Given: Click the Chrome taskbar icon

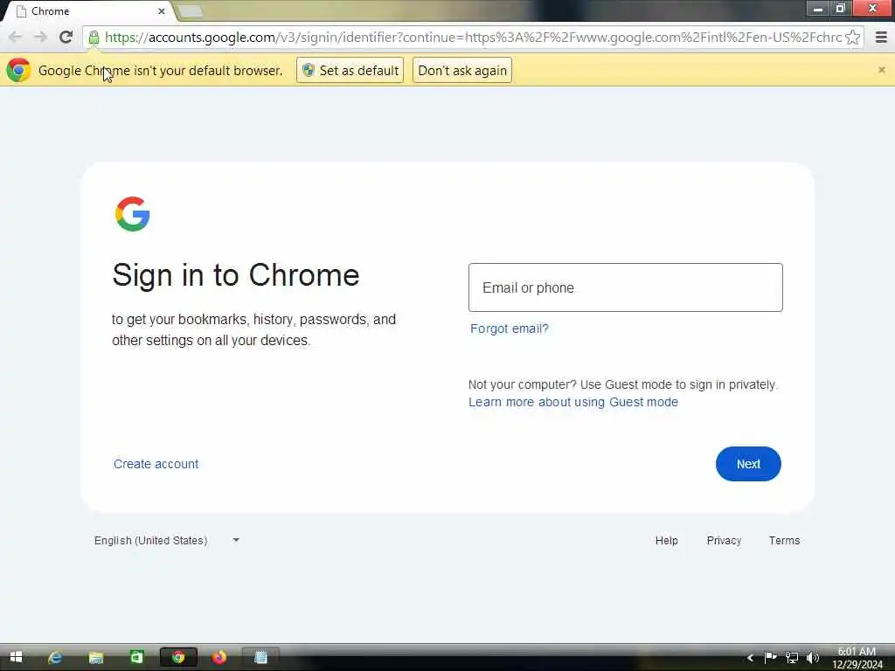Looking at the screenshot, I should (178, 657).
